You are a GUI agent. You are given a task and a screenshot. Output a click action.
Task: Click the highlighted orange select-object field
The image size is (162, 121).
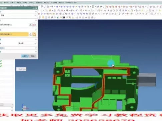[x=14, y=34]
